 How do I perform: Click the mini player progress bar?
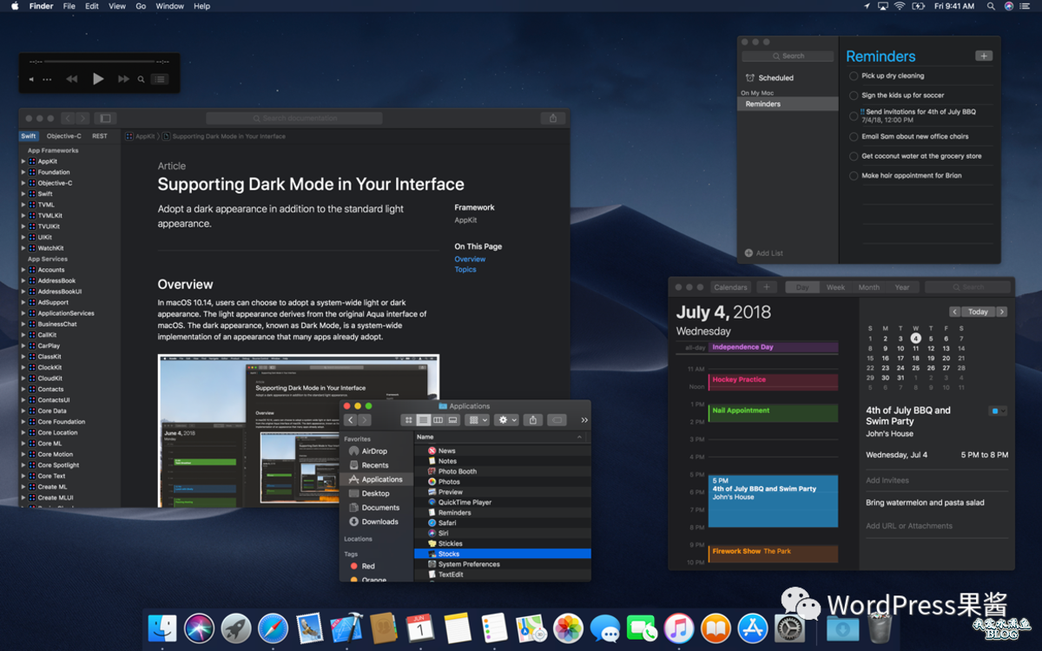[99, 62]
